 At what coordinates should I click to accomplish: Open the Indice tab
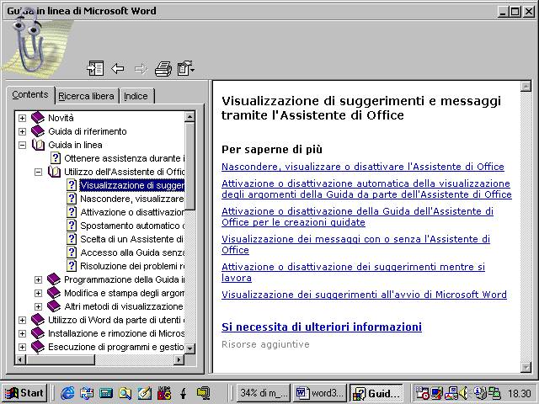136,96
